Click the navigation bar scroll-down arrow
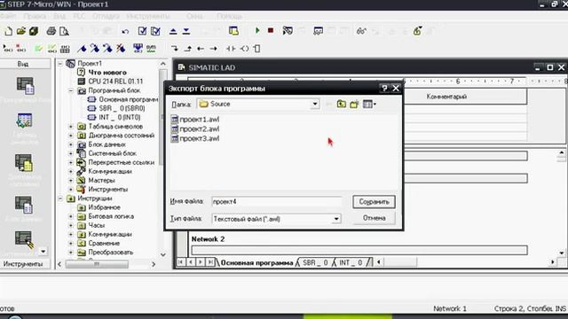This screenshot has width=568, height=319. [43, 251]
